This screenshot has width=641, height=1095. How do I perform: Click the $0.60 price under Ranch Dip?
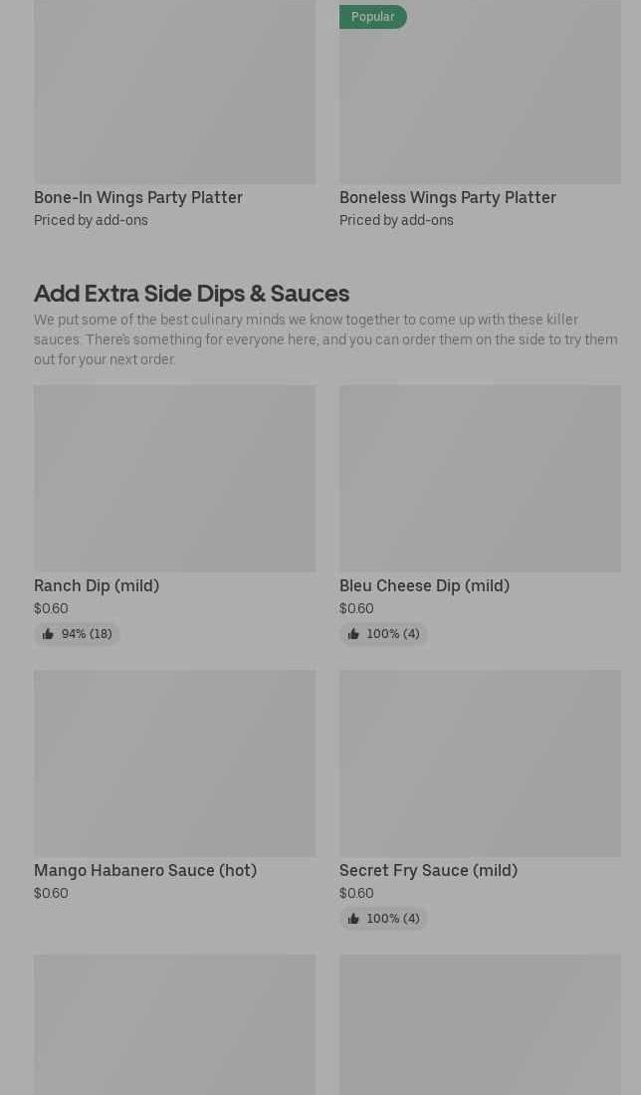(51, 608)
